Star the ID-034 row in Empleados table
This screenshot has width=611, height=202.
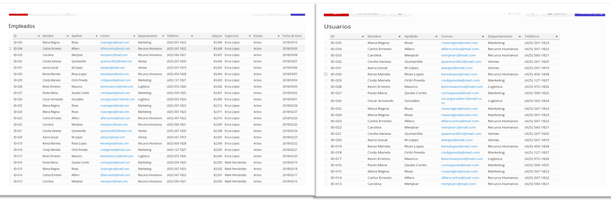click(10, 49)
